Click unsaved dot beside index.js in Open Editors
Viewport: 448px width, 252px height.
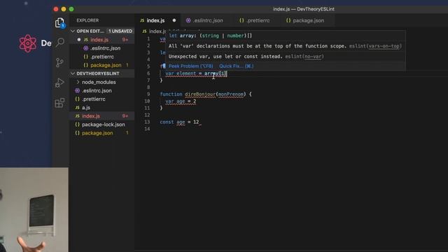(79, 40)
